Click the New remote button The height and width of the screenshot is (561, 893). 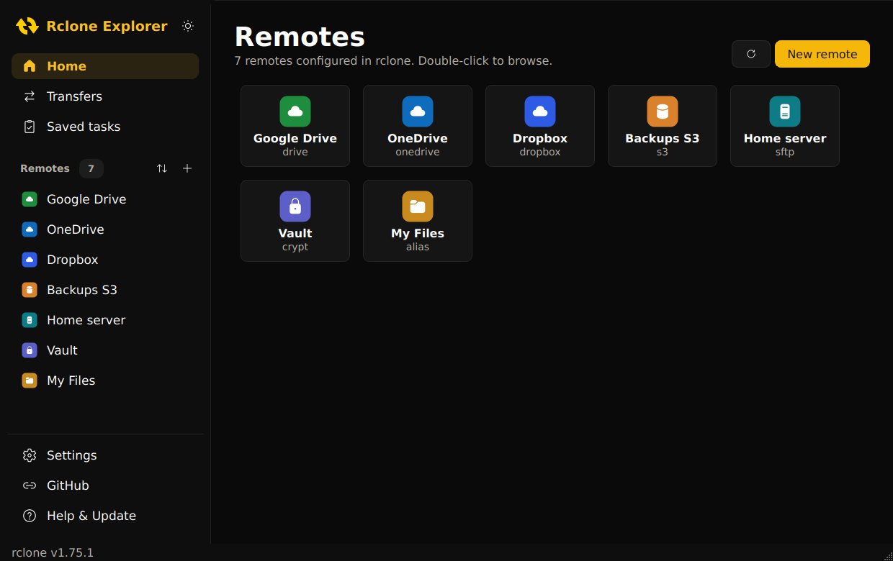click(x=822, y=54)
